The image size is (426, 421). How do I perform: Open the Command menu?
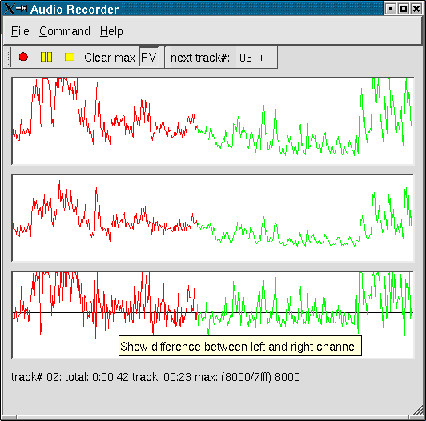pos(65,31)
